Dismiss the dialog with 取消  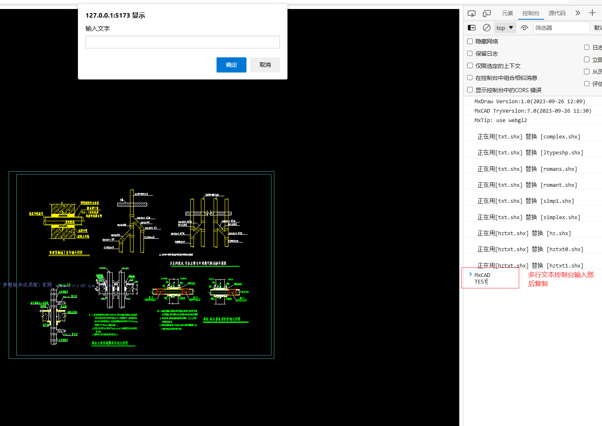click(265, 65)
